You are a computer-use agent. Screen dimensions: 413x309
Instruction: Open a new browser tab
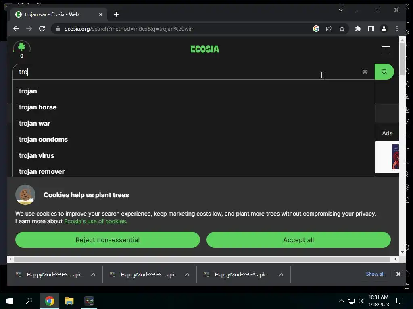[x=116, y=14]
